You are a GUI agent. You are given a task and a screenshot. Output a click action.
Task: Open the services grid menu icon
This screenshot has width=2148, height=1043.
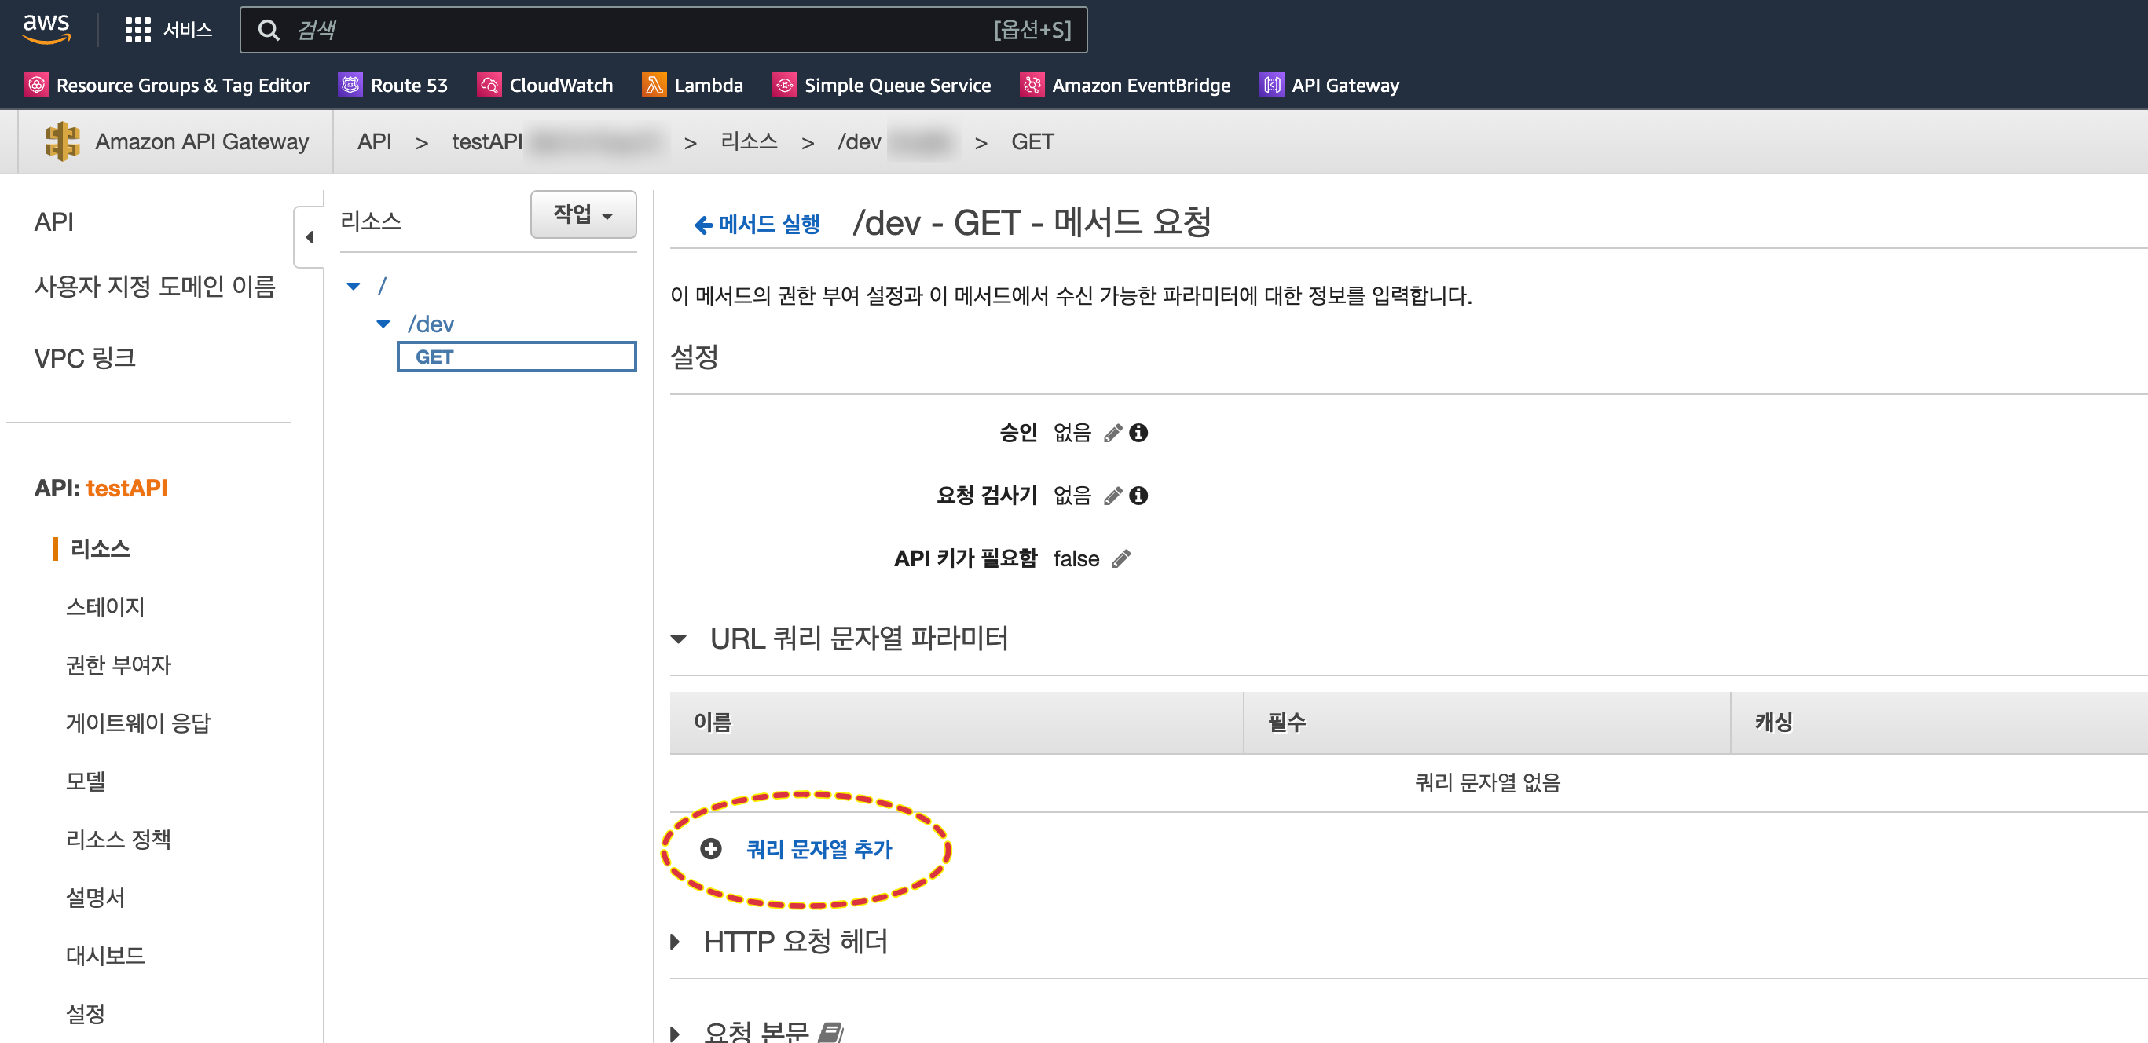[x=137, y=30]
